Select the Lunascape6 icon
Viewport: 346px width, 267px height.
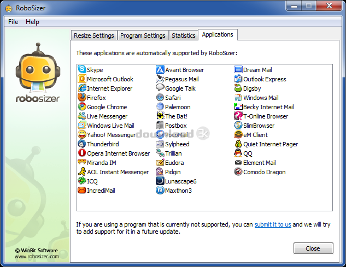click(160, 181)
